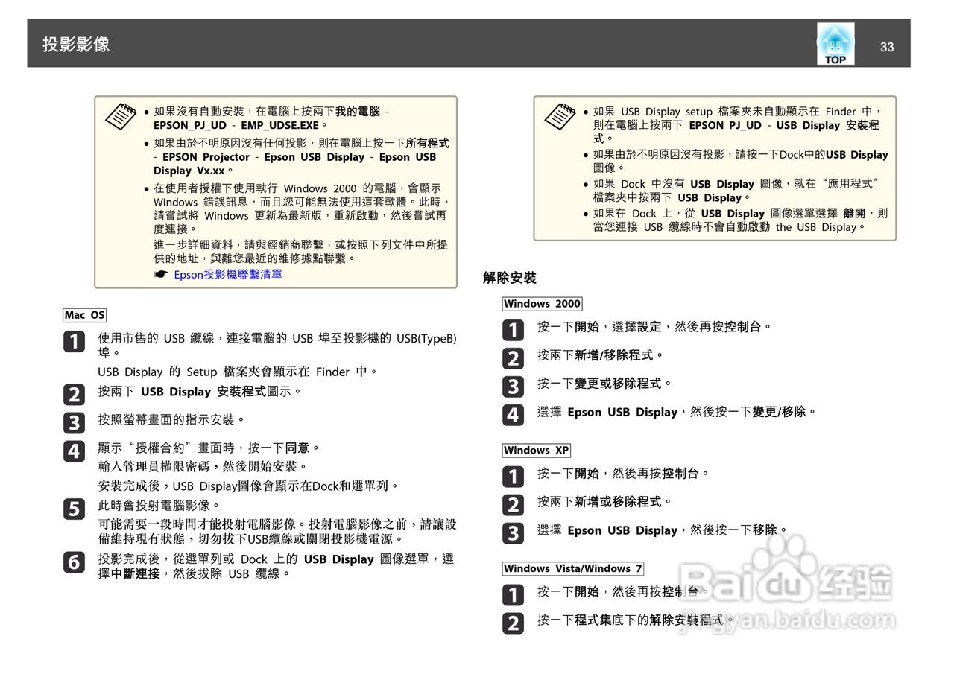Screen dimensions: 954x674
Task: Click the notepad note icon in left box
Action: click(120, 115)
